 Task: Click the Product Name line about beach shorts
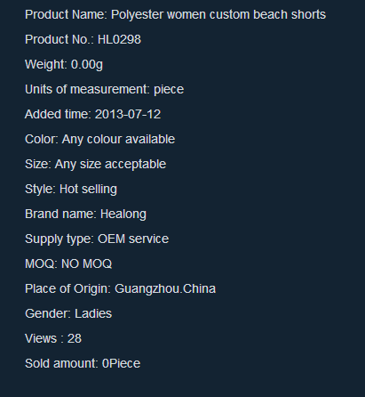[x=175, y=15]
